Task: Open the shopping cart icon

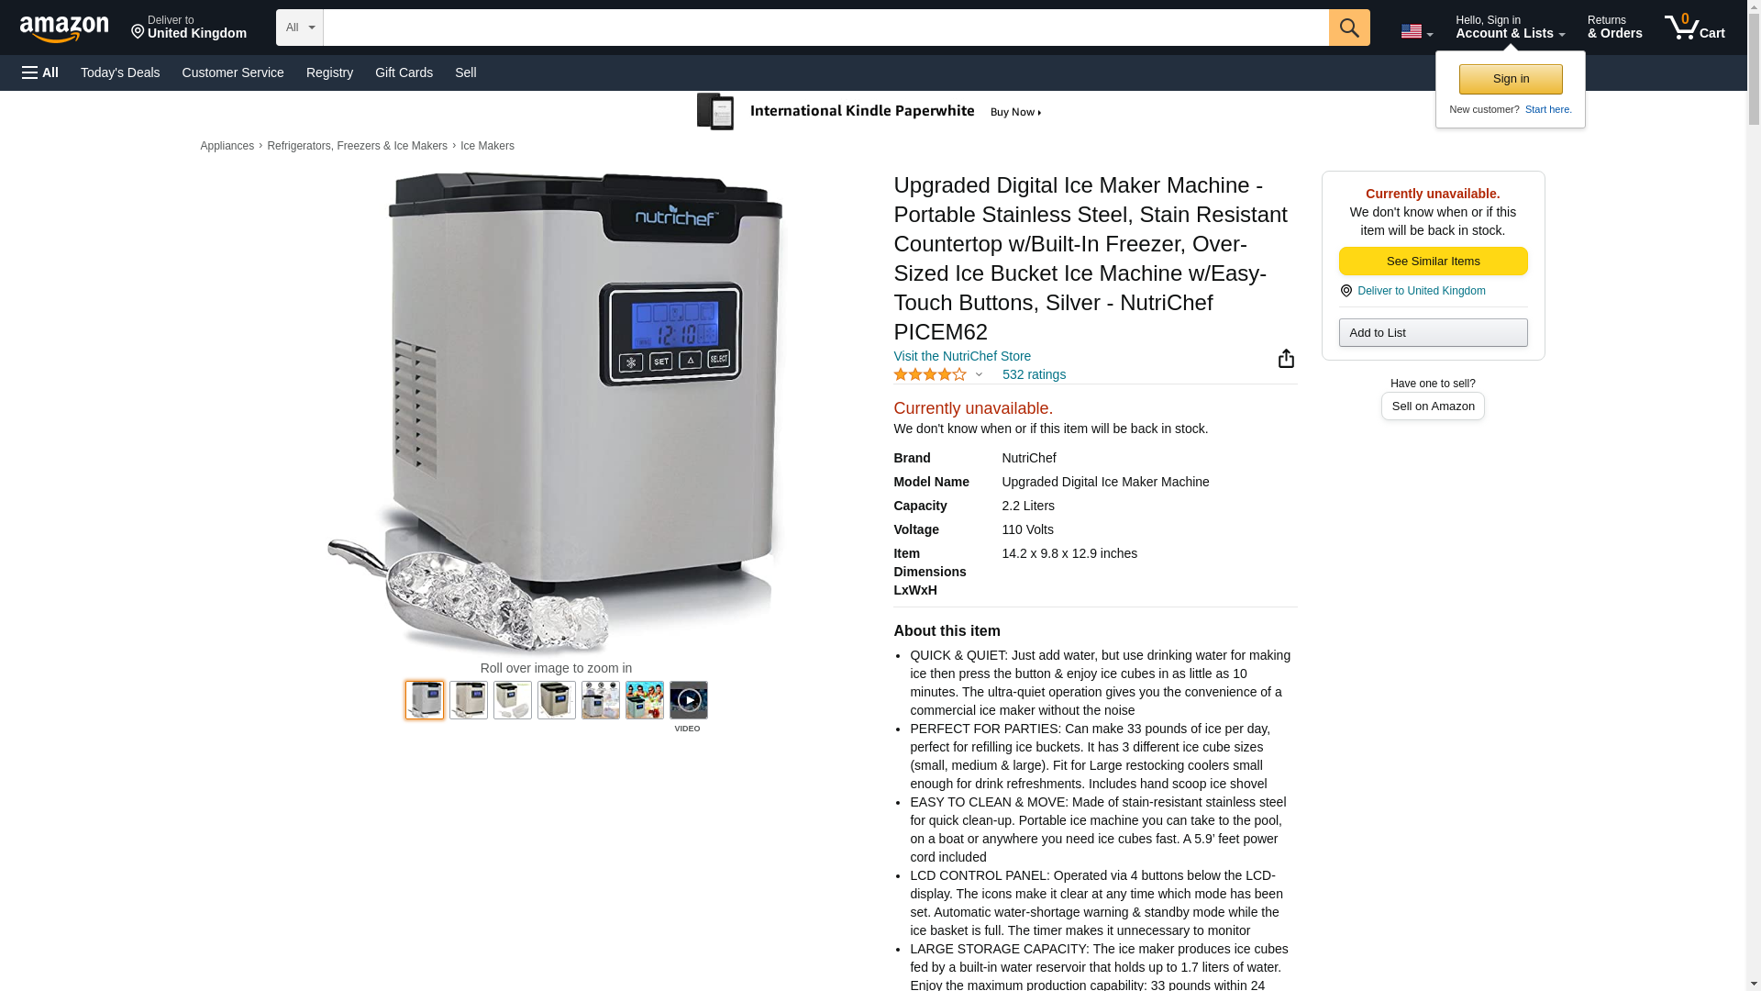Action: (1694, 28)
